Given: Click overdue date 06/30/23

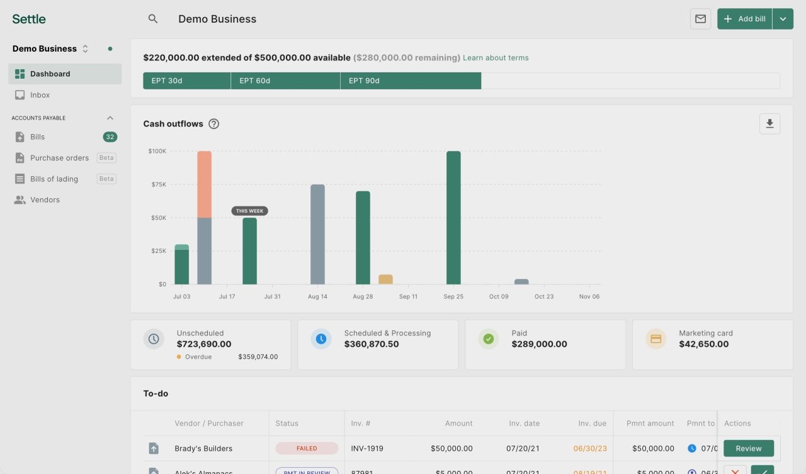Looking at the screenshot, I should click(590, 449).
